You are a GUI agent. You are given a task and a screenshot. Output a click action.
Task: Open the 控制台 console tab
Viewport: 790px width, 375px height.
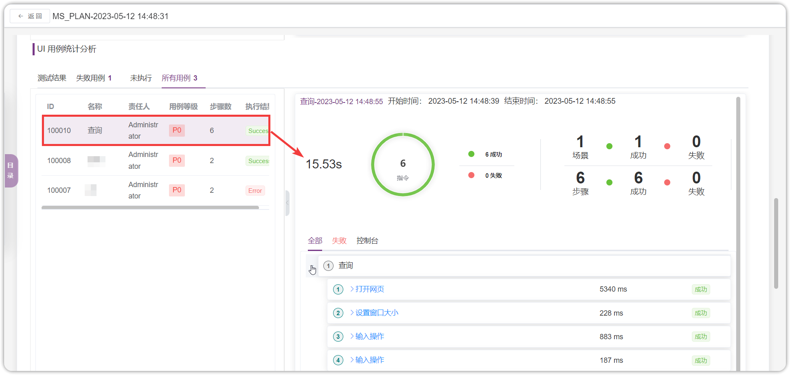[367, 241]
